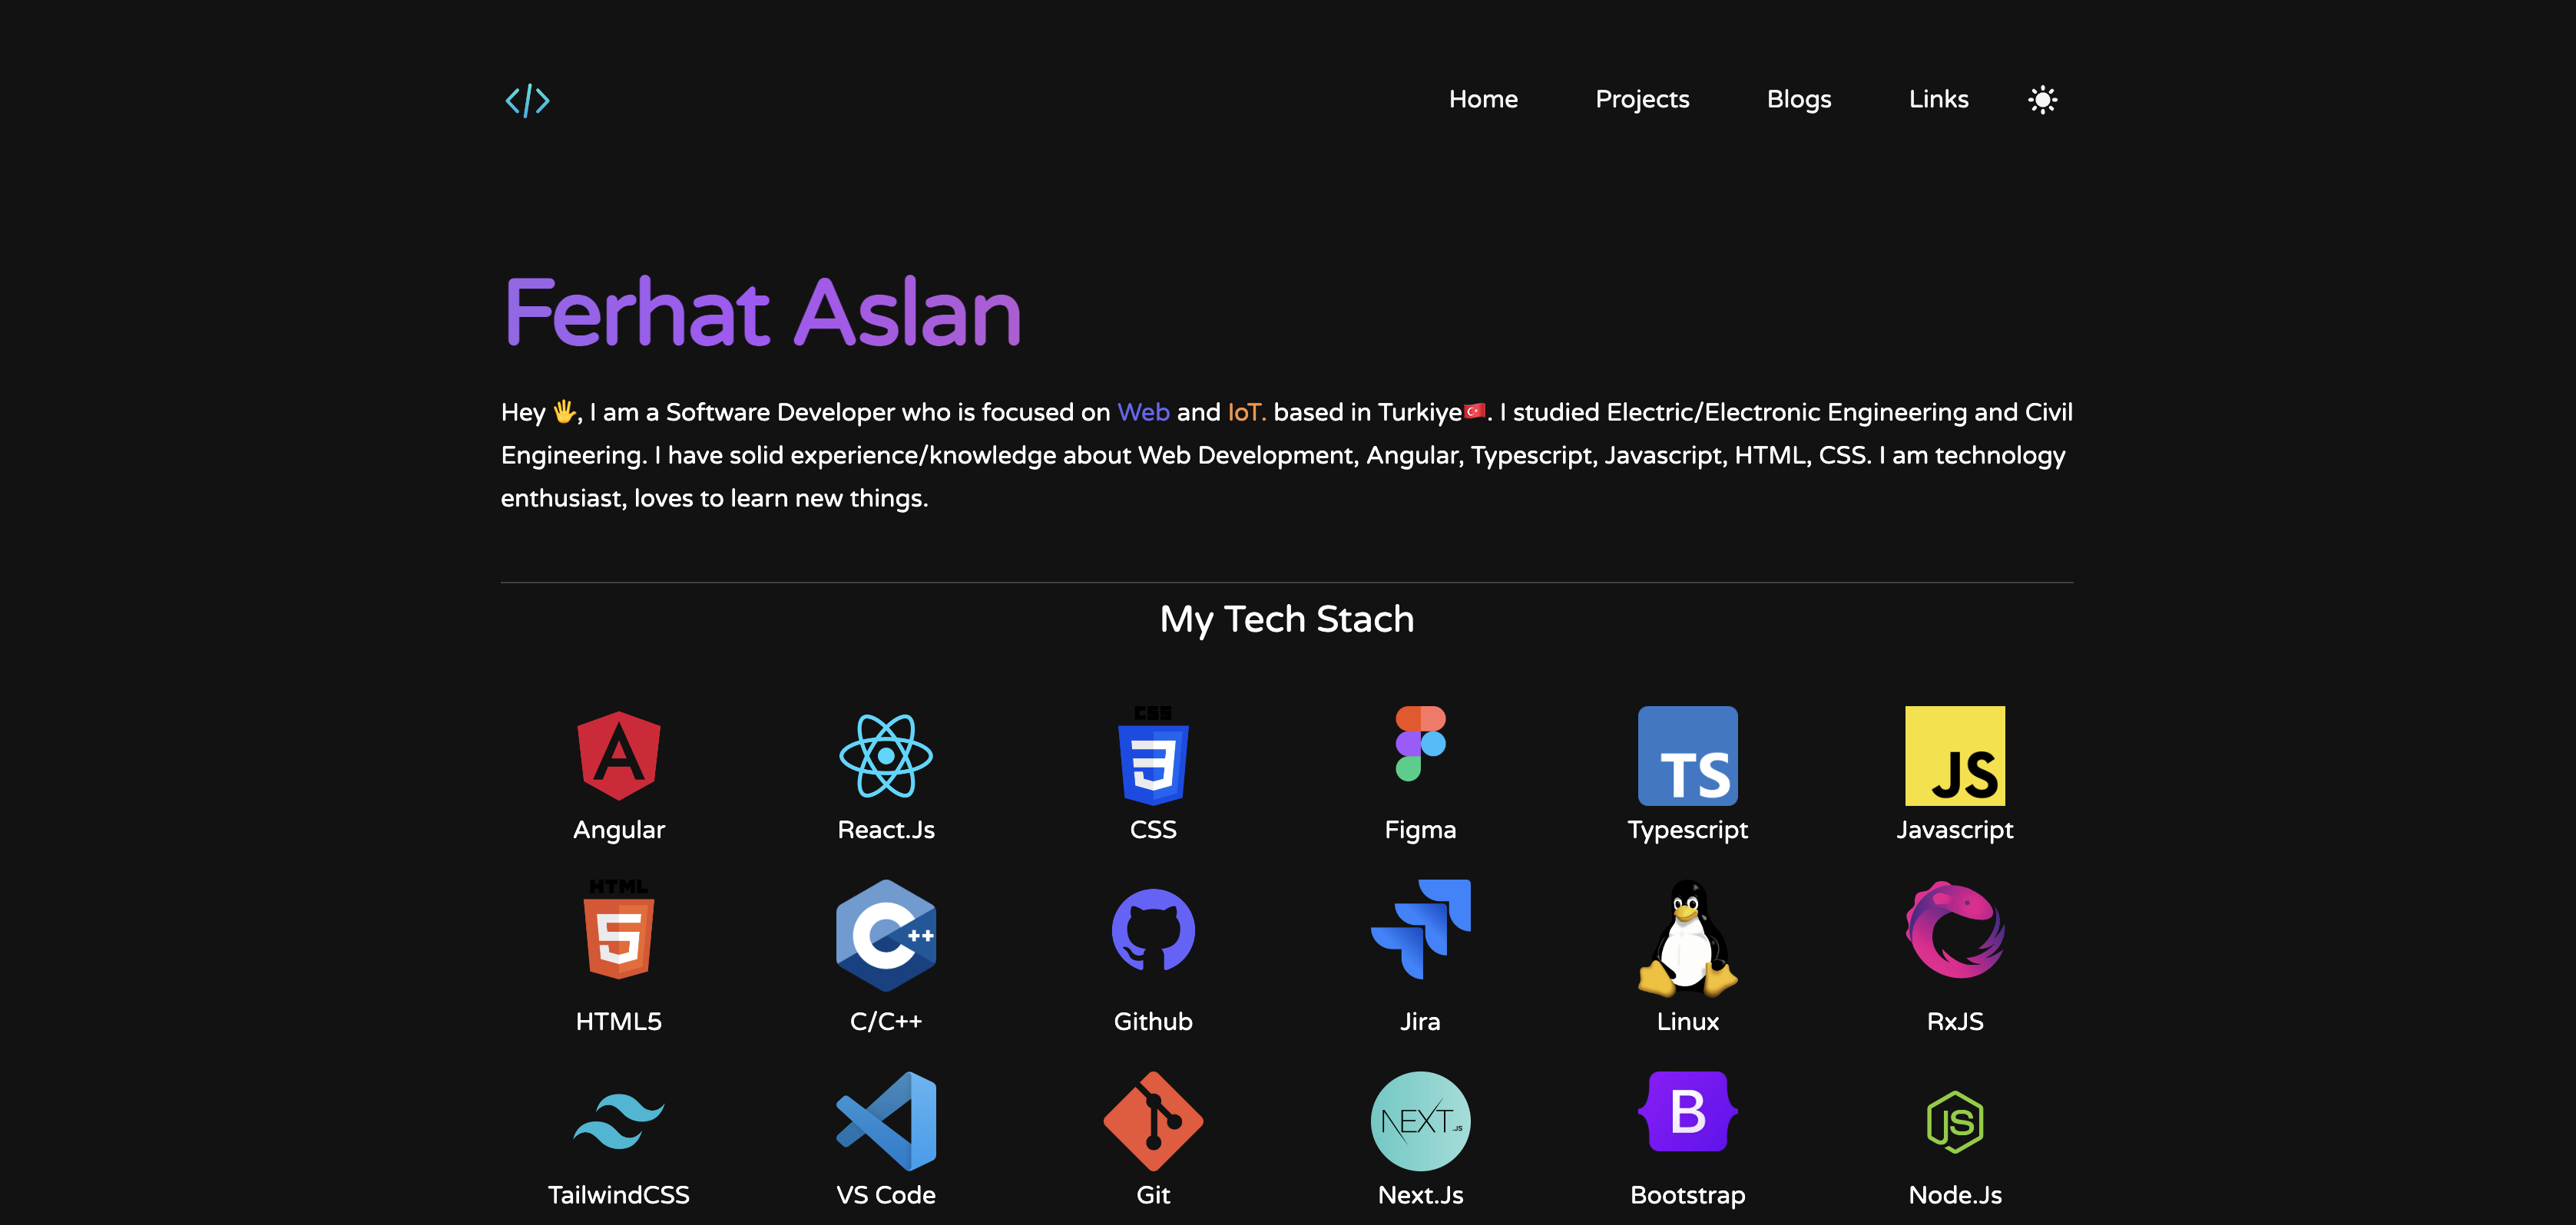Navigate to the Links page
2576x1225 pixels.
pos(1938,99)
